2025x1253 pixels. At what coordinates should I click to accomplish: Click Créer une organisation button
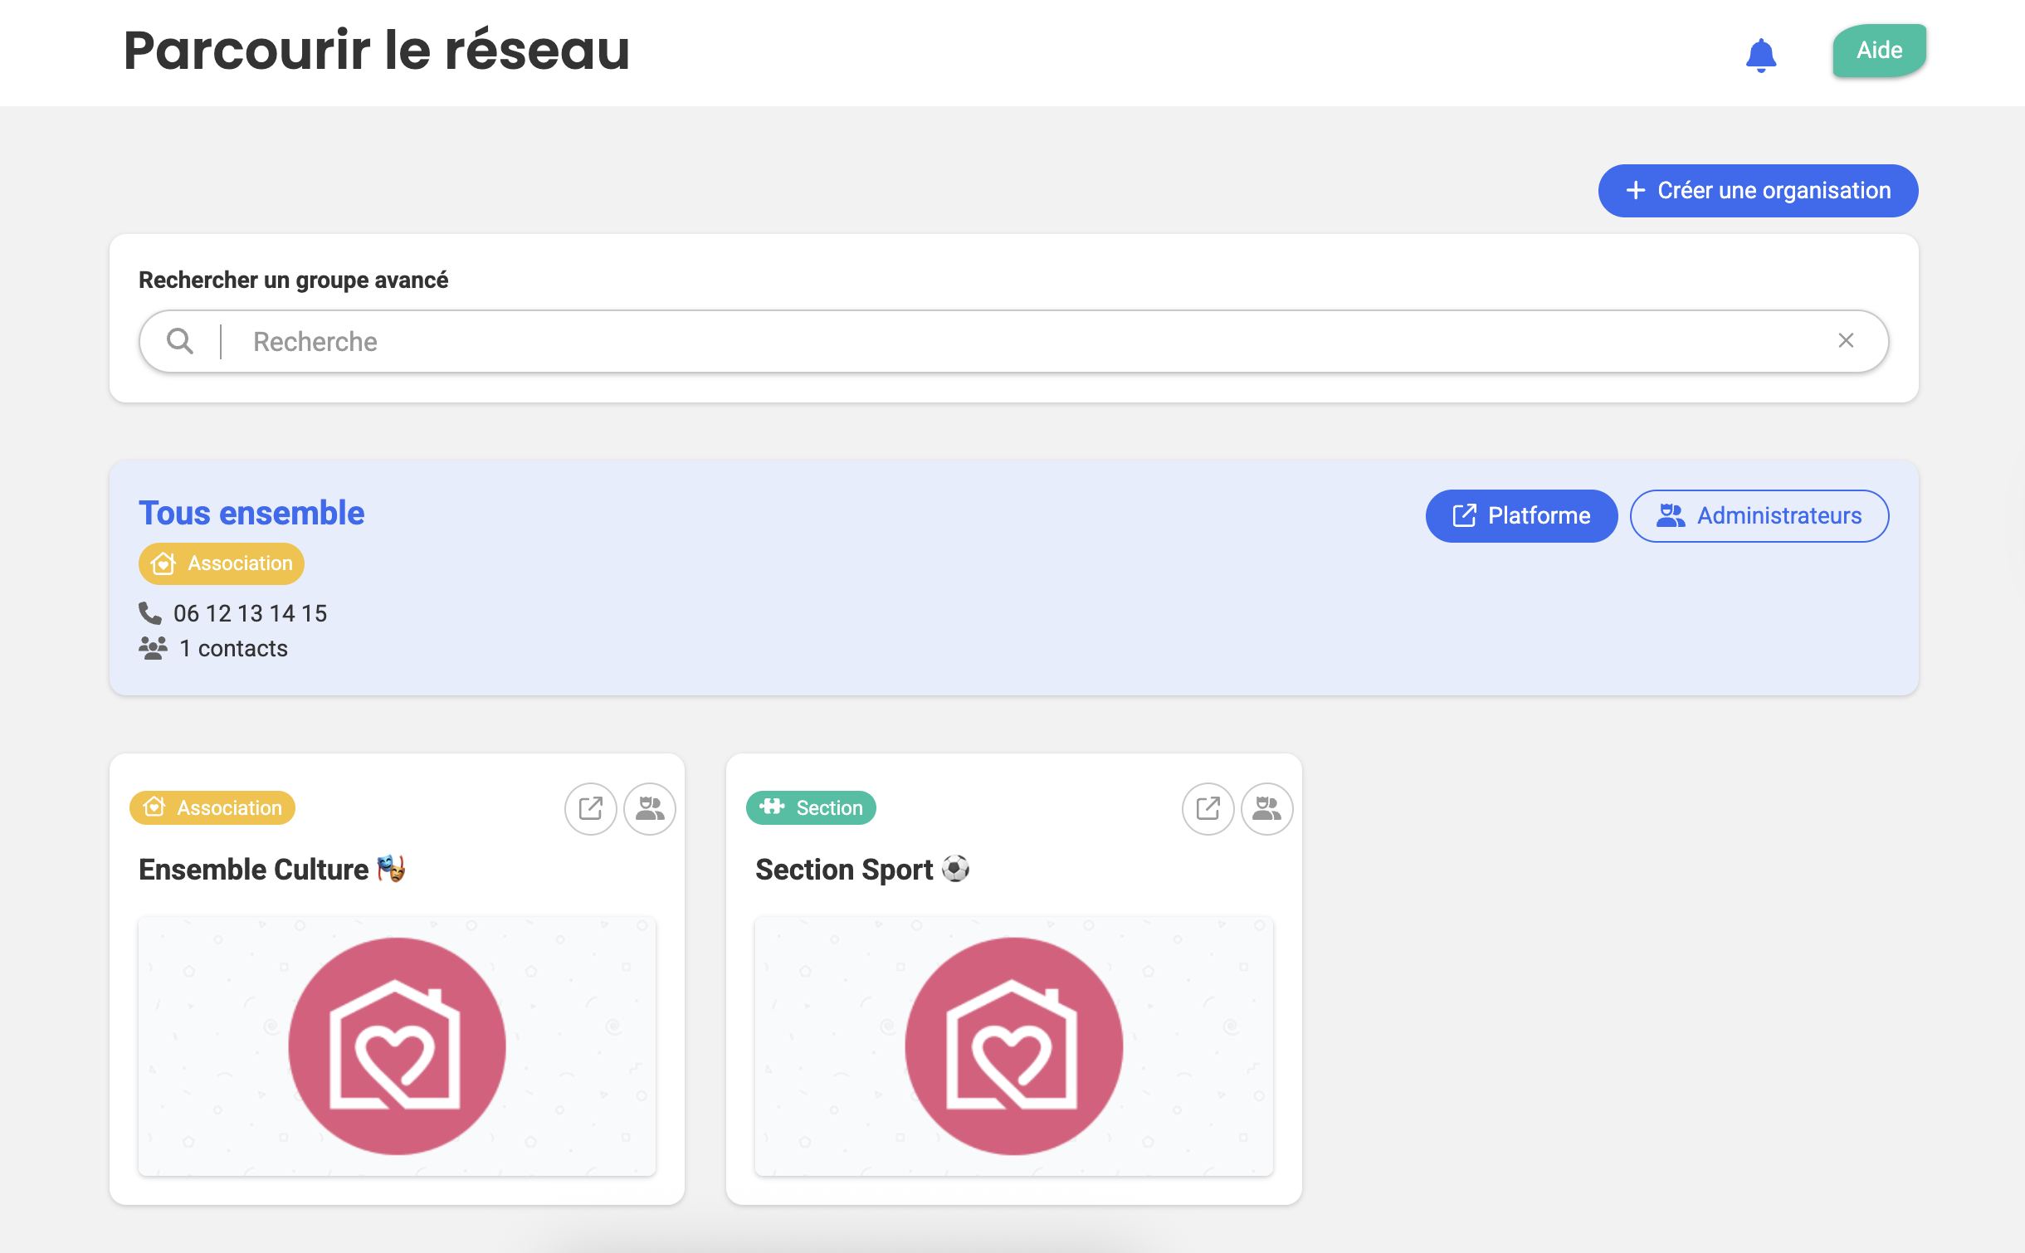(x=1758, y=191)
